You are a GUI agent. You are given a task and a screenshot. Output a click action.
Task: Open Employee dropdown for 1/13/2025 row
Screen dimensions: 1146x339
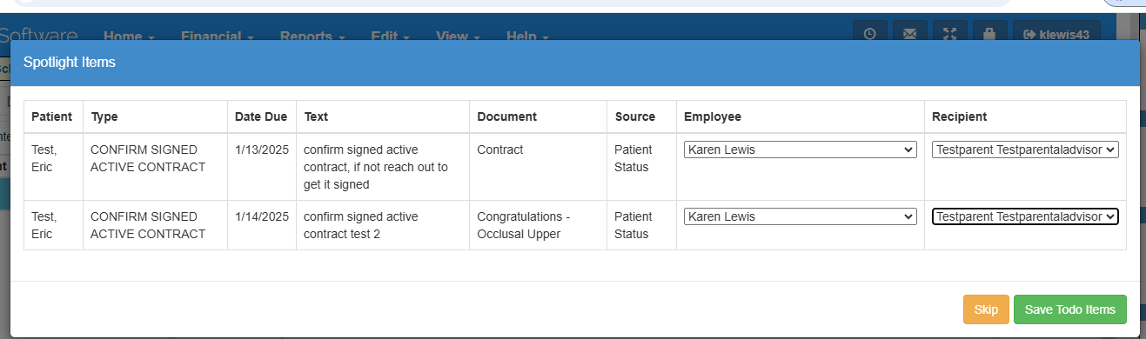pyautogui.click(x=801, y=150)
